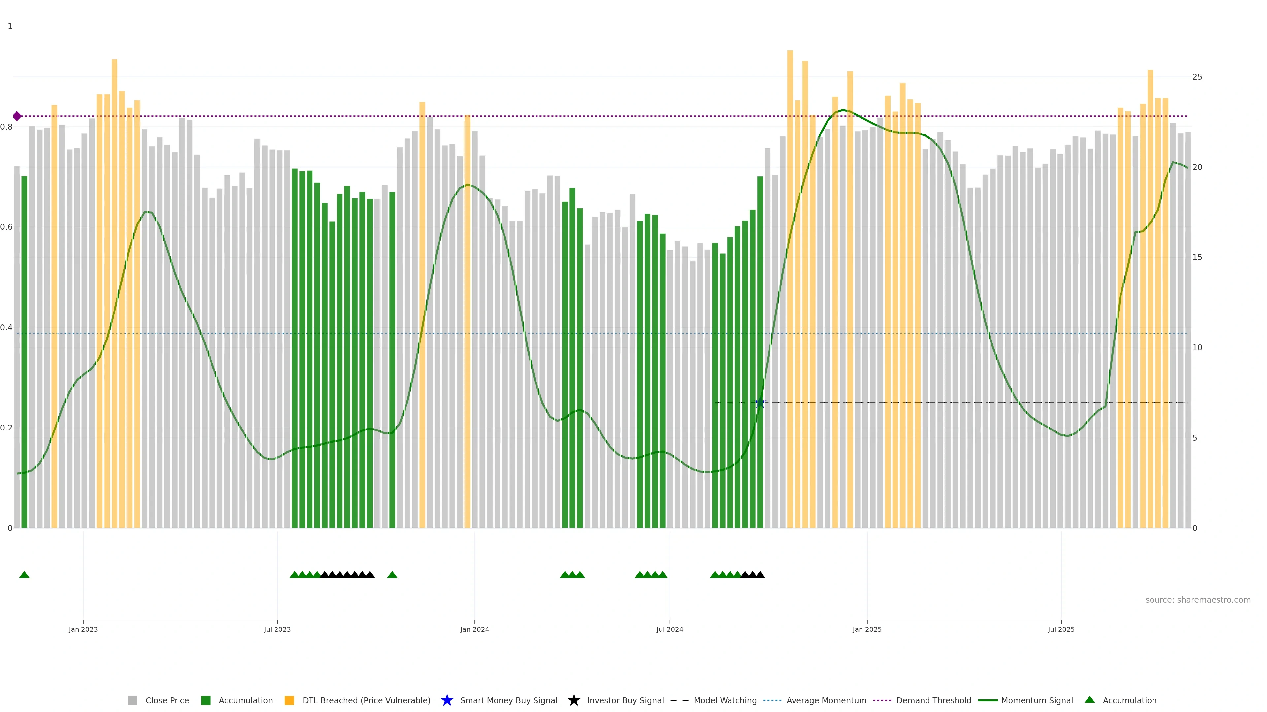Click the orange DTL Breached legend color swatch

(x=289, y=700)
